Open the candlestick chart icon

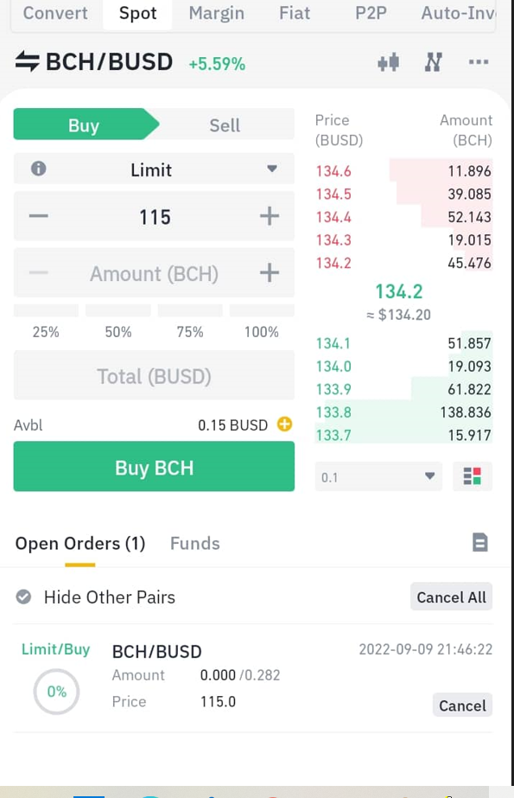(x=389, y=62)
